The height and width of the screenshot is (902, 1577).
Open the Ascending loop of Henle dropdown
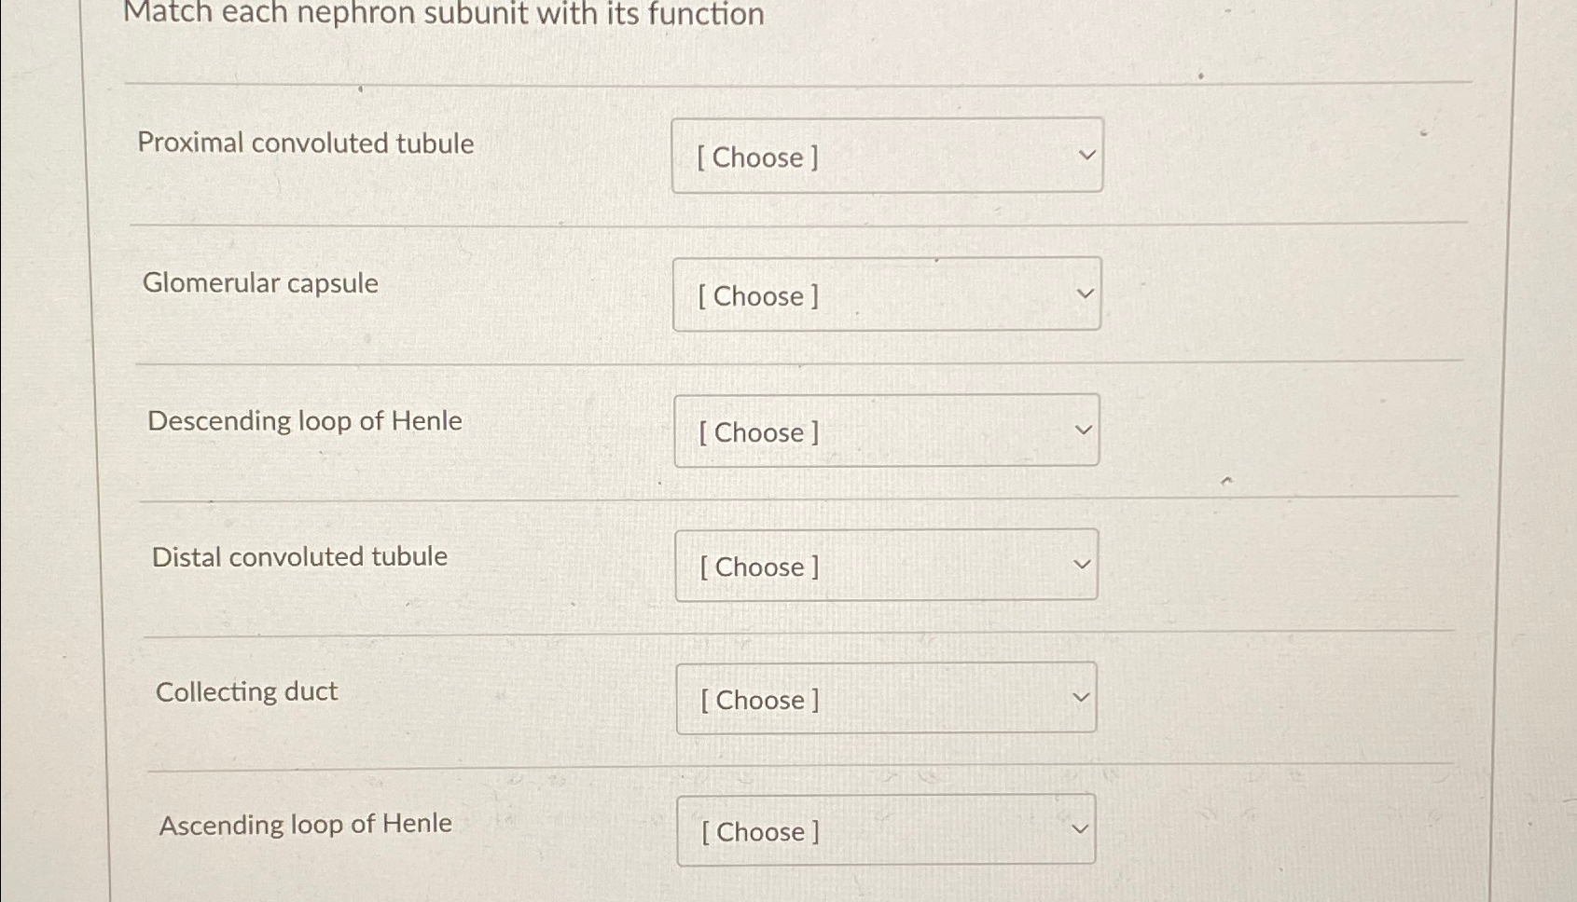(886, 830)
